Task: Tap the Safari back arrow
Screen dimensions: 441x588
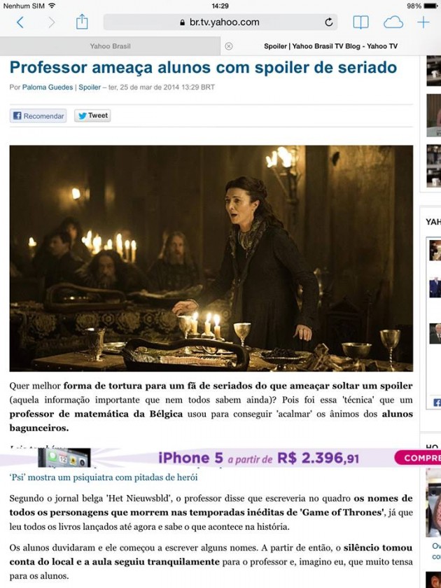Action: coord(20,22)
